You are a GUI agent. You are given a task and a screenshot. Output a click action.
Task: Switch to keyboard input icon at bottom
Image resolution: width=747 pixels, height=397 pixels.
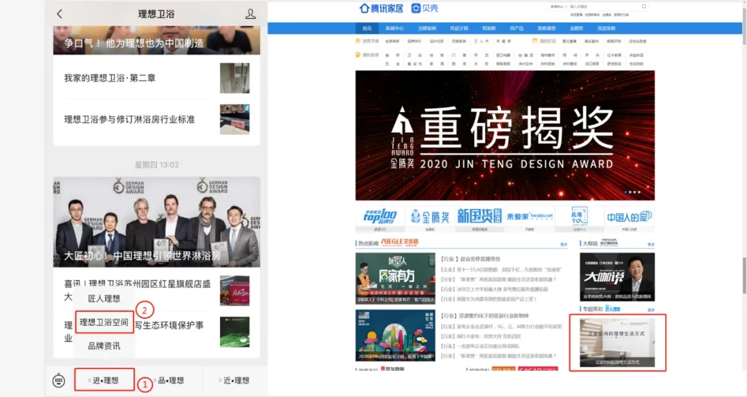[x=59, y=380]
